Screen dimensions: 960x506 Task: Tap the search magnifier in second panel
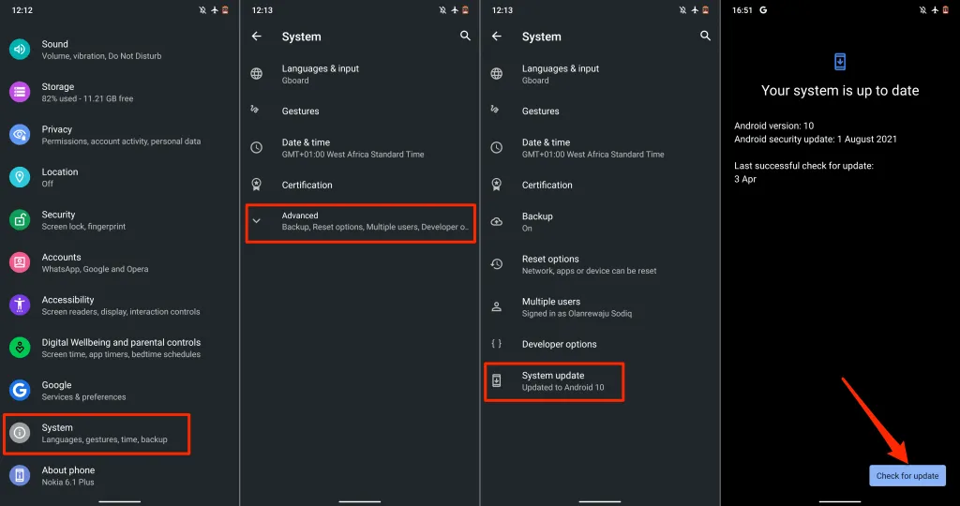[x=465, y=36]
